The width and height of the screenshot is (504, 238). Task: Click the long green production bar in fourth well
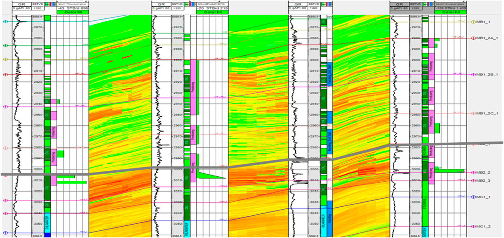449,170
